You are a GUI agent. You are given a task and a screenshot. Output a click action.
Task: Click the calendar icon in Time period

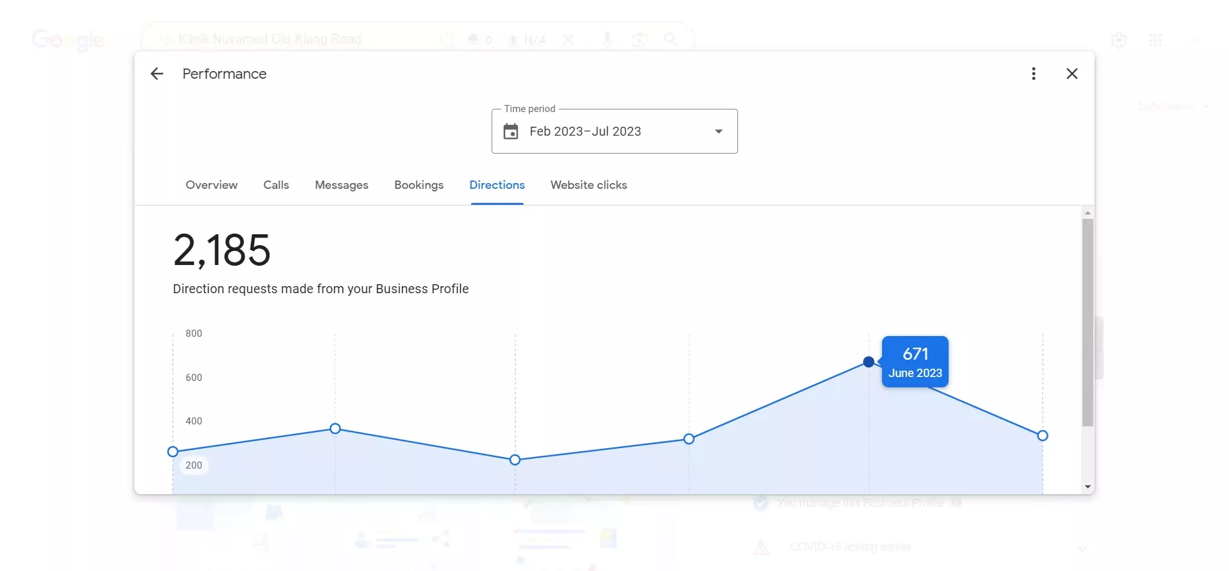tap(511, 131)
